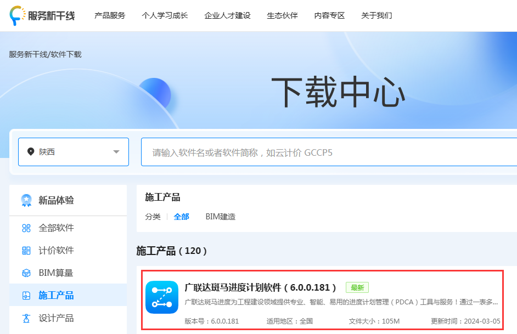Select BIM算量 in the sidebar
This screenshot has height=334, width=517.
coord(68,273)
